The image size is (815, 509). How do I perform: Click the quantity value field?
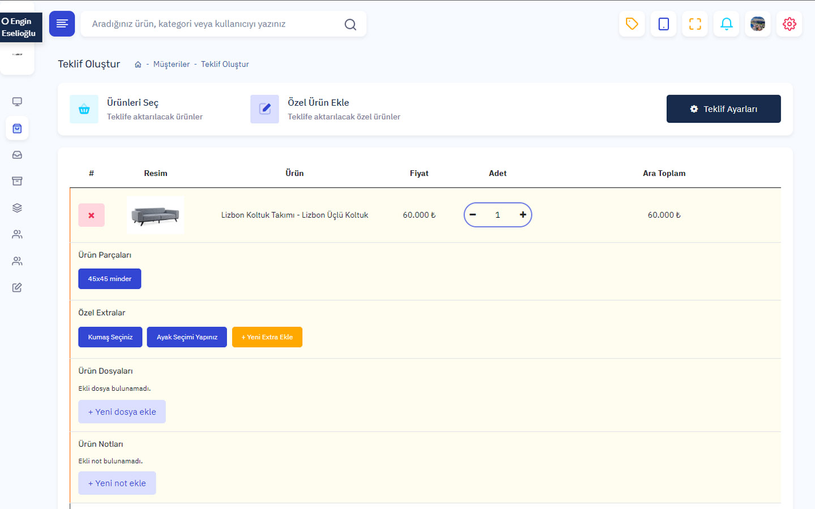tap(497, 215)
